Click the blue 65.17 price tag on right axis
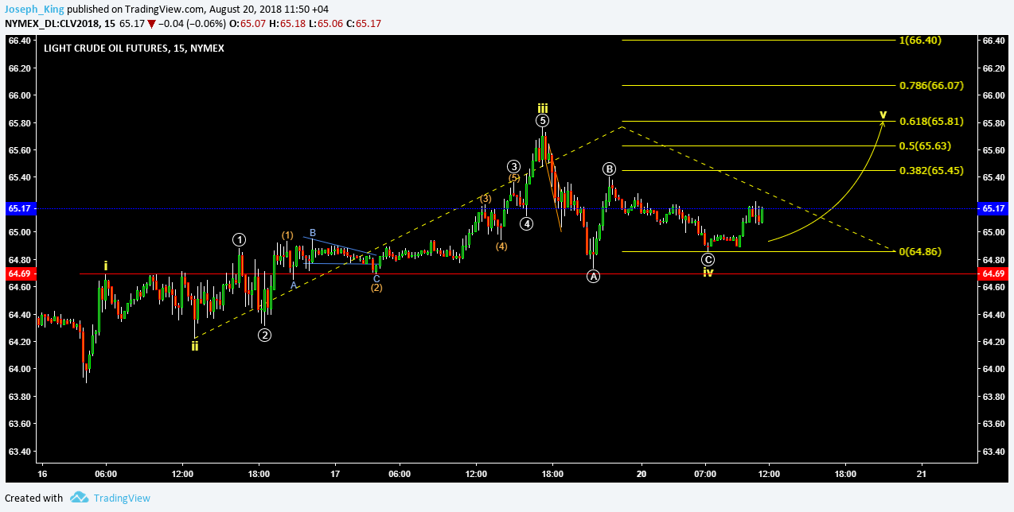This screenshot has width=1014, height=512. 994,208
